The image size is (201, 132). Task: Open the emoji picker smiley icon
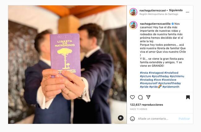132,119
